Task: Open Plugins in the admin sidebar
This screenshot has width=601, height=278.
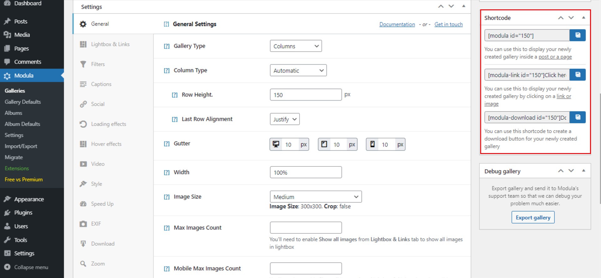Action: pyautogui.click(x=23, y=213)
